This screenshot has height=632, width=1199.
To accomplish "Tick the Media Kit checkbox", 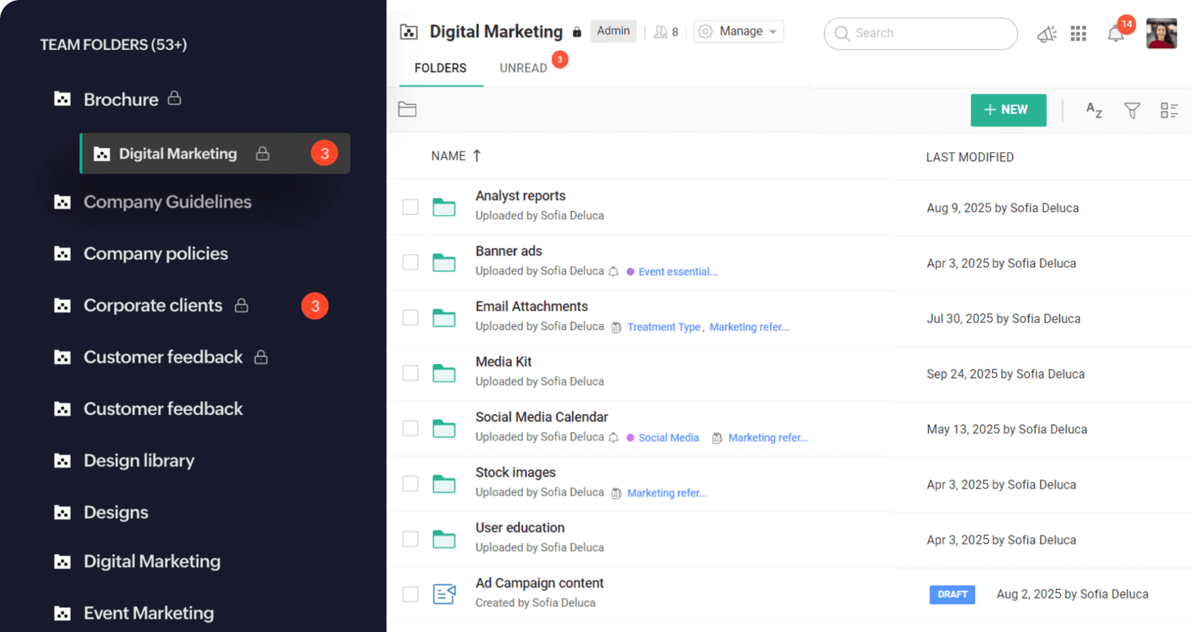I will (x=410, y=373).
